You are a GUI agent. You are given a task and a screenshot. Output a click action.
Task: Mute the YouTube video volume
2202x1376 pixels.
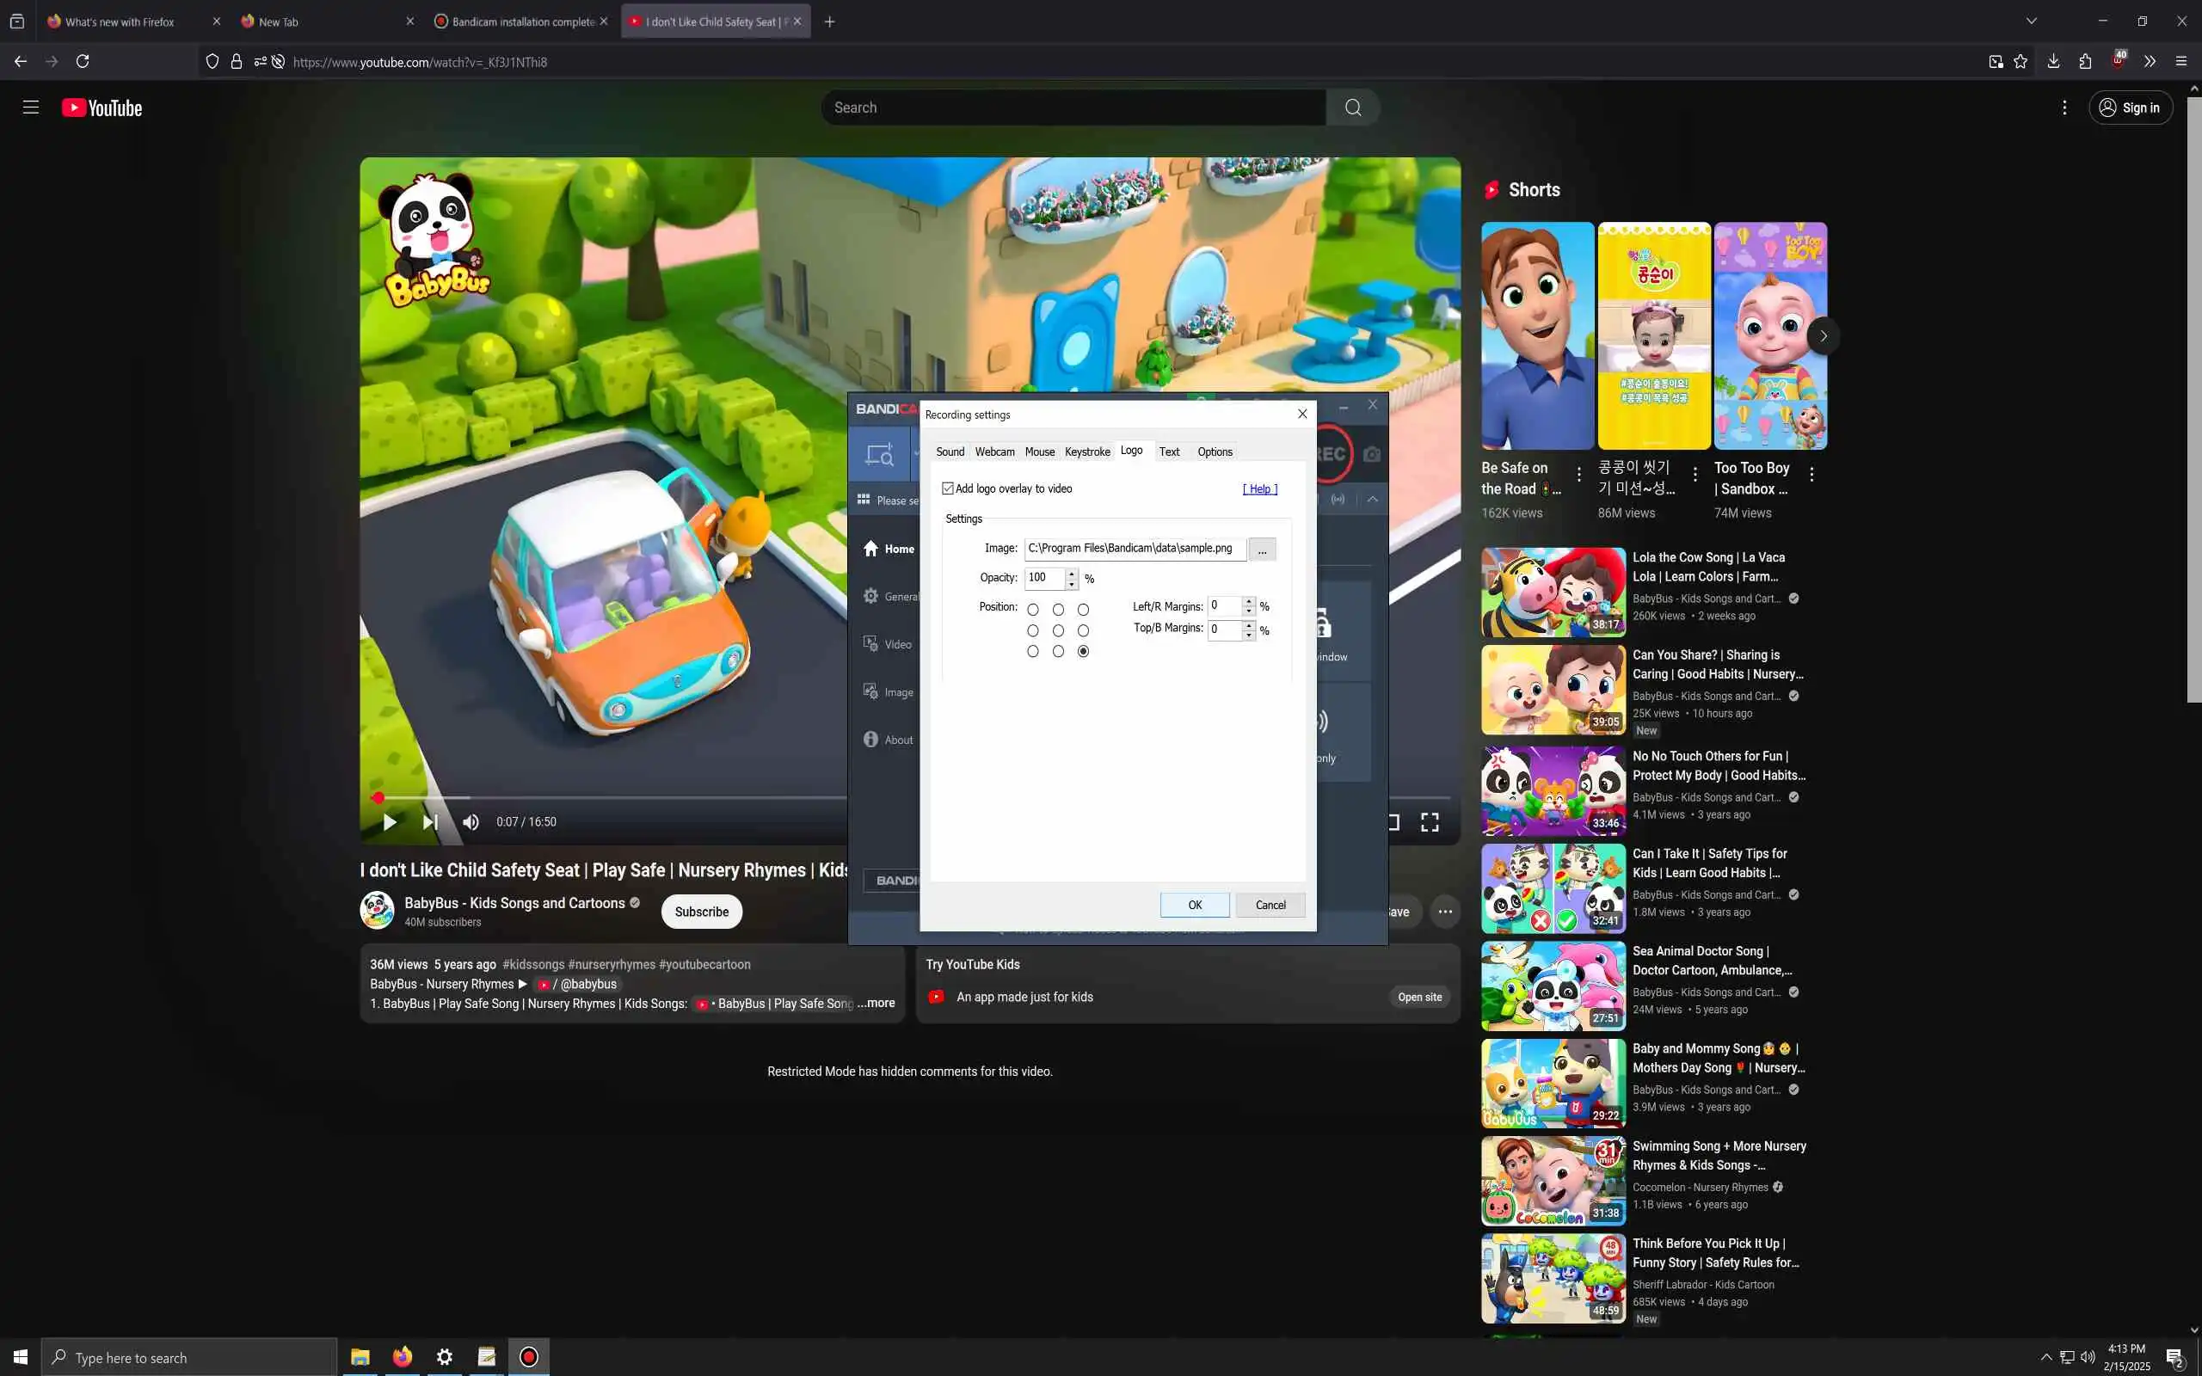click(x=471, y=822)
